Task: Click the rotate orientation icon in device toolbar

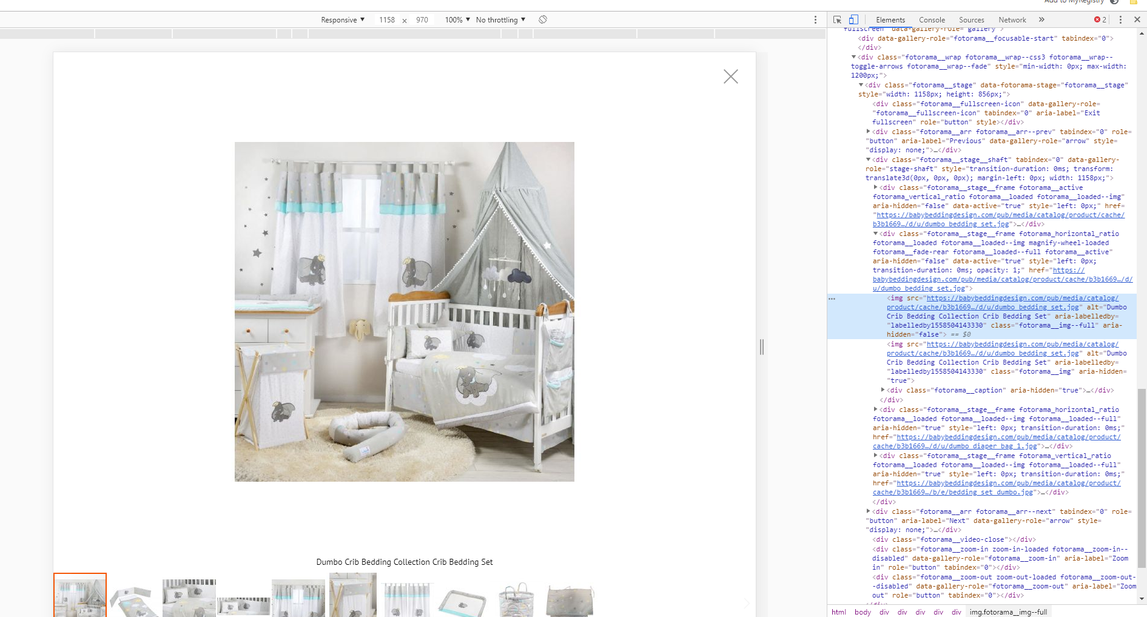Action: pos(542,19)
